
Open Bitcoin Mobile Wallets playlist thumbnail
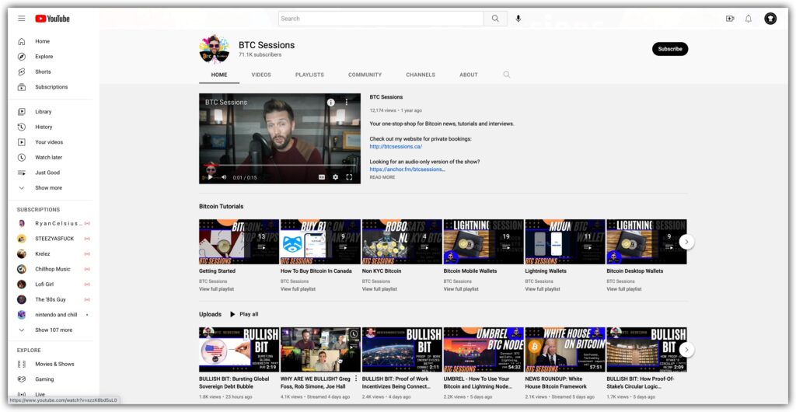(x=484, y=242)
